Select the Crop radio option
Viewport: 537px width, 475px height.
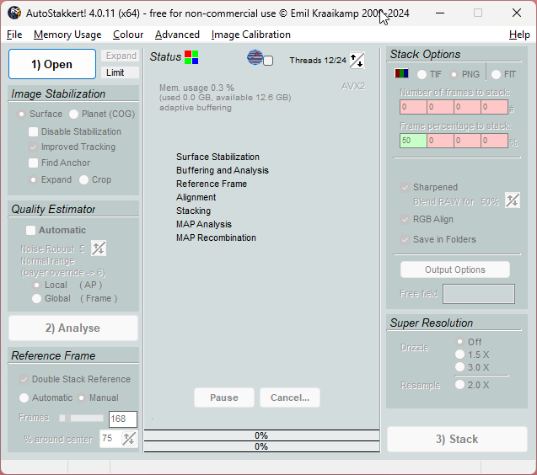84,179
